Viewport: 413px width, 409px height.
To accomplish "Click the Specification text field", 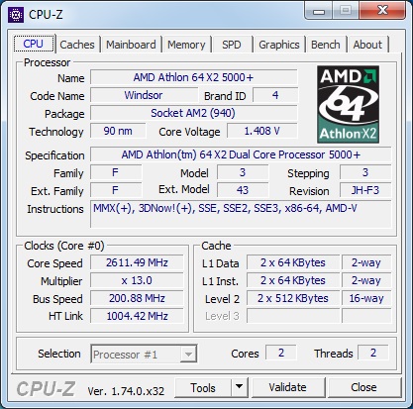I will 241,154.
